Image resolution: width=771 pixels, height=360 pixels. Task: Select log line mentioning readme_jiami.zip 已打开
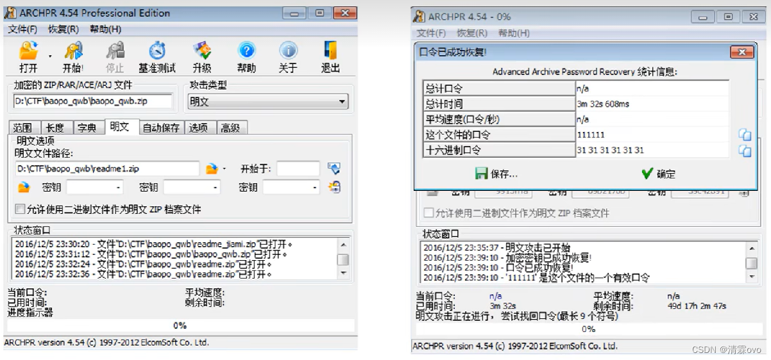click(x=153, y=244)
